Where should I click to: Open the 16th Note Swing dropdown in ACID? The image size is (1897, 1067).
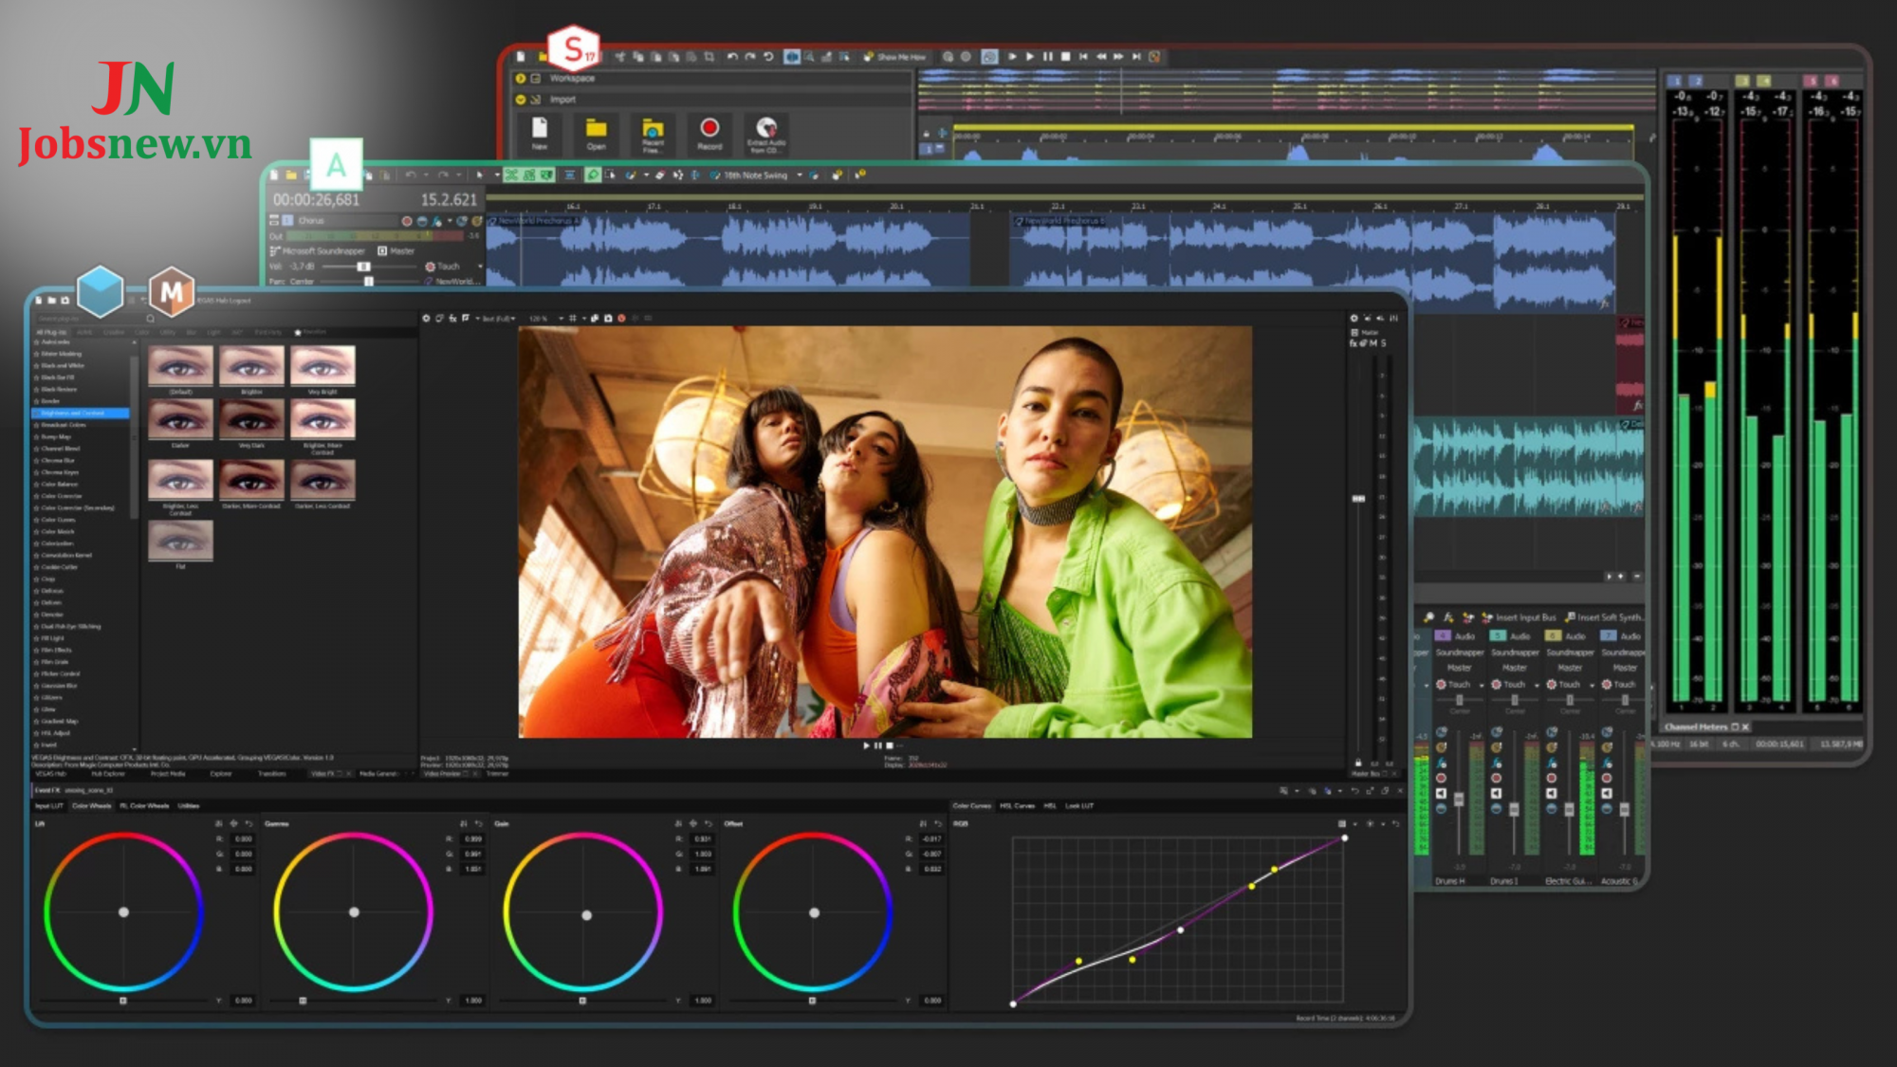pos(800,175)
